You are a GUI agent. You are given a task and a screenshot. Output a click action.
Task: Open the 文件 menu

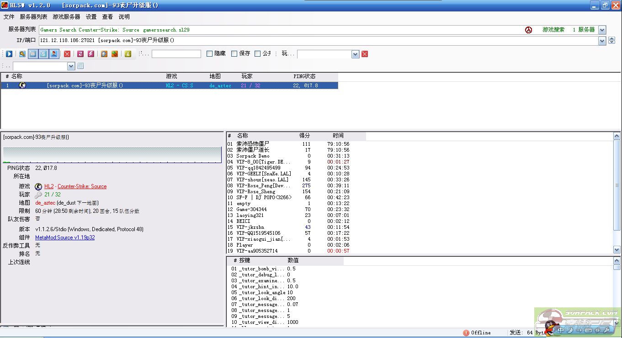click(9, 17)
